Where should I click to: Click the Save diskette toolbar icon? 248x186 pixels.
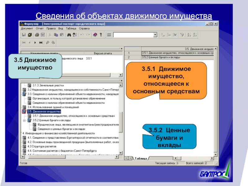(x=24, y=35)
